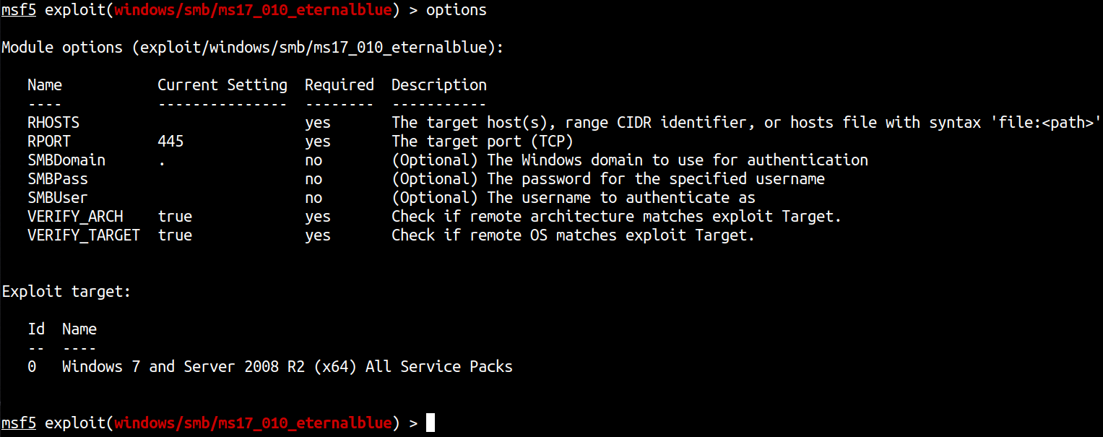Click the SMBPass option name
Screen dimensions: 1103x437
(x=58, y=179)
